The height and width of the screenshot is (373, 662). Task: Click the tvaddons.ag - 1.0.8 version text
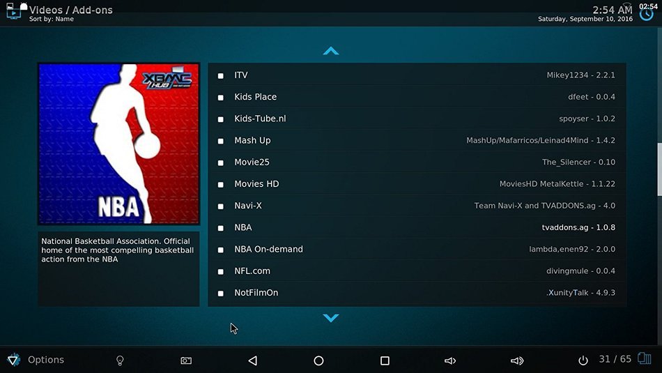coord(578,227)
